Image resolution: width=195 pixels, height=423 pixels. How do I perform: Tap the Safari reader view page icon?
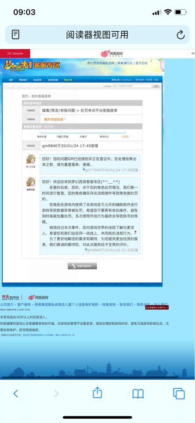[x=16, y=34]
